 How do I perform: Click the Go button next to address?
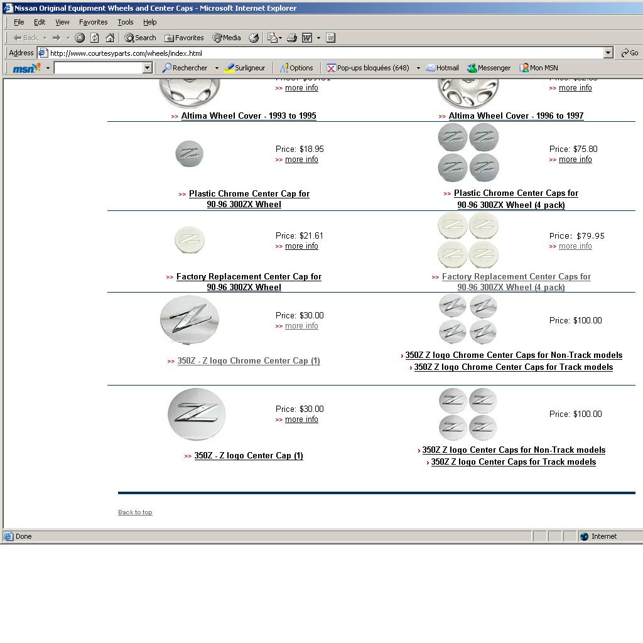[629, 53]
